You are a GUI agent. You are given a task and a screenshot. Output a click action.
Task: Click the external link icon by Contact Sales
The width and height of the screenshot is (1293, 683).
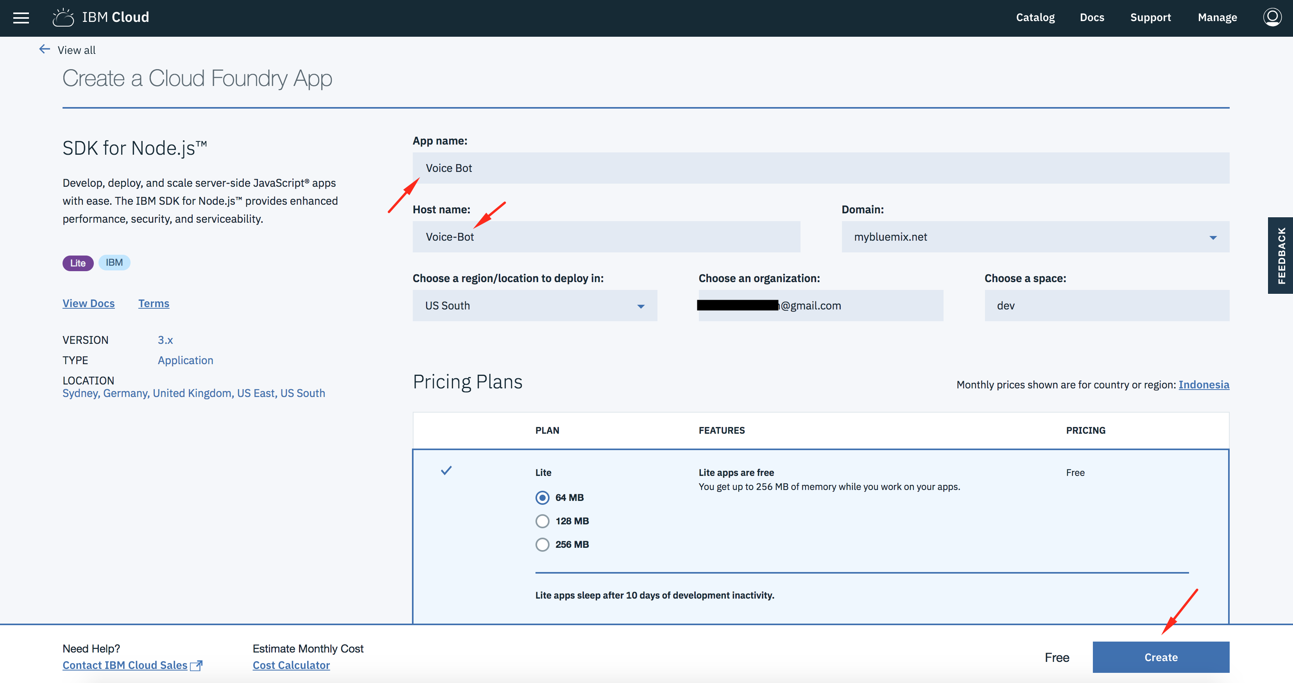[196, 665]
